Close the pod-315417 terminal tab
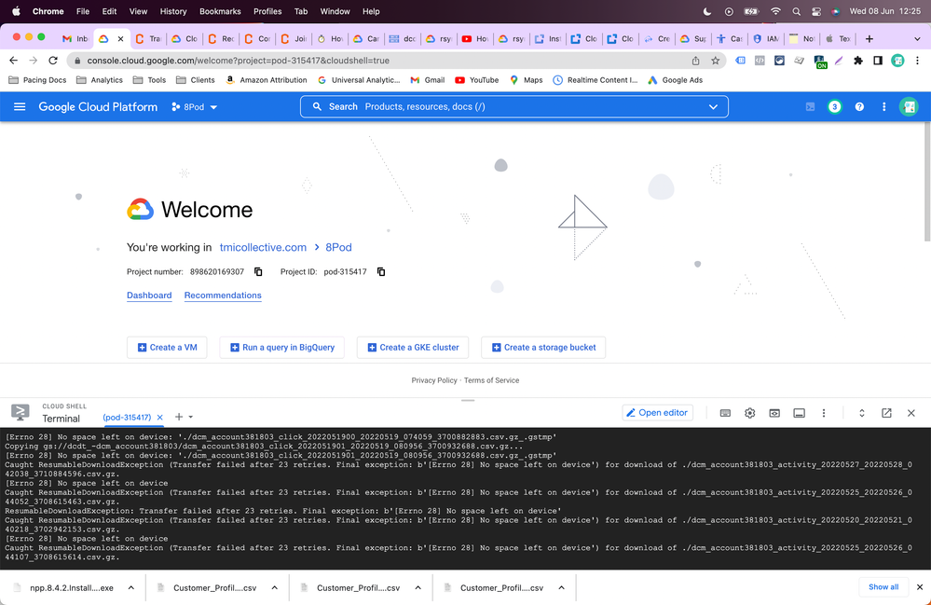Viewport: 931px width, 605px height. click(159, 418)
